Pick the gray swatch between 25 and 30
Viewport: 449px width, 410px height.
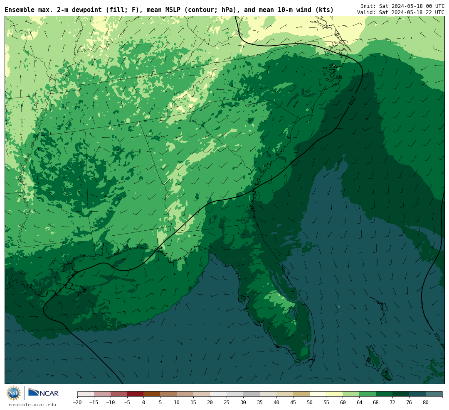(x=235, y=394)
